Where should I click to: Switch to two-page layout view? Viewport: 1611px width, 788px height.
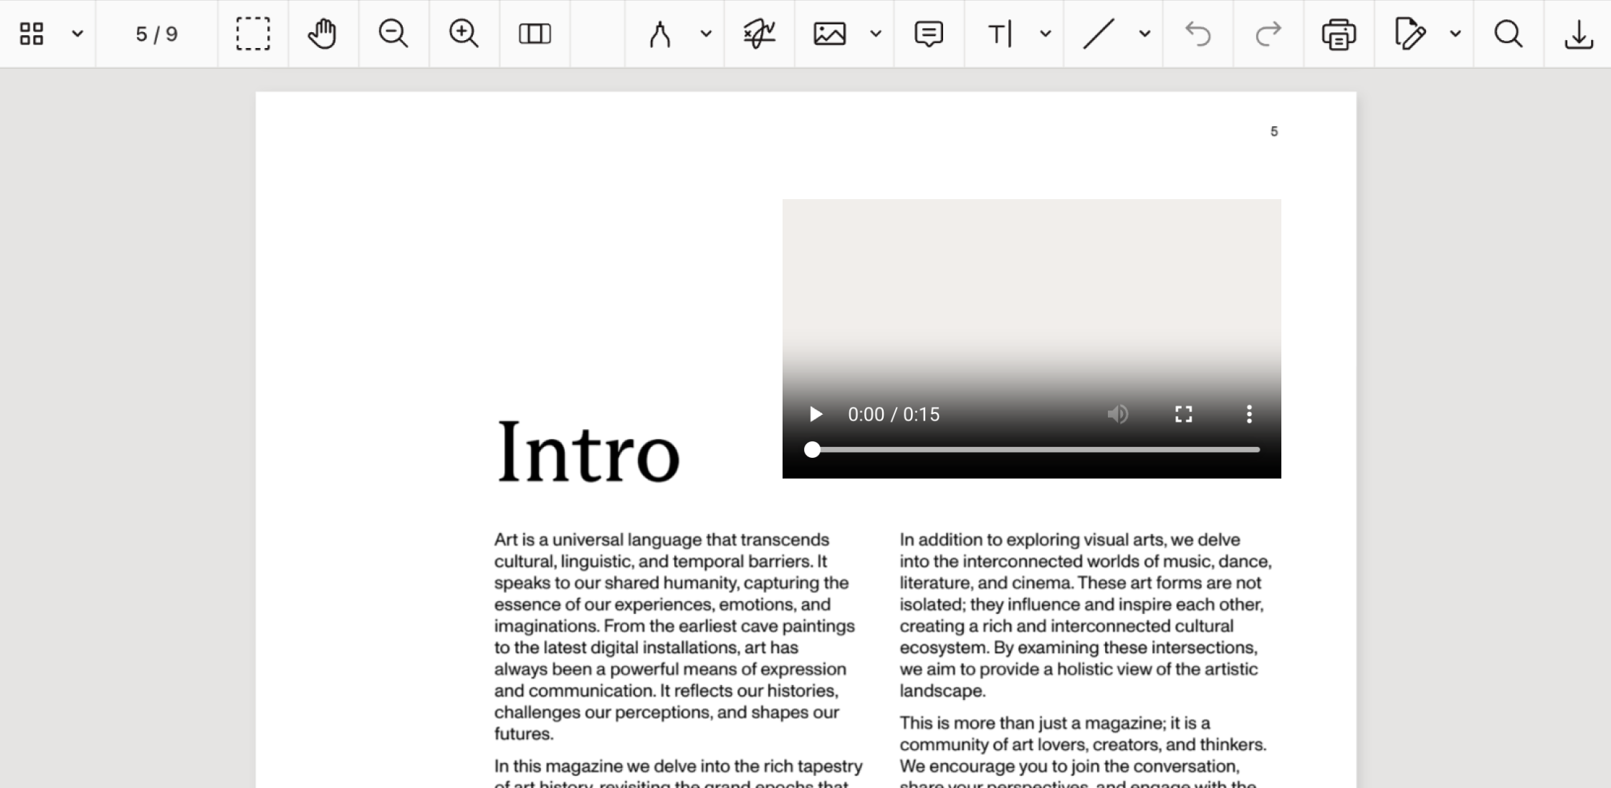pyautogui.click(x=535, y=33)
